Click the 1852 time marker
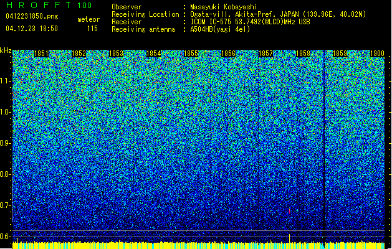The width and height of the screenshot is (392, 249). click(x=79, y=54)
